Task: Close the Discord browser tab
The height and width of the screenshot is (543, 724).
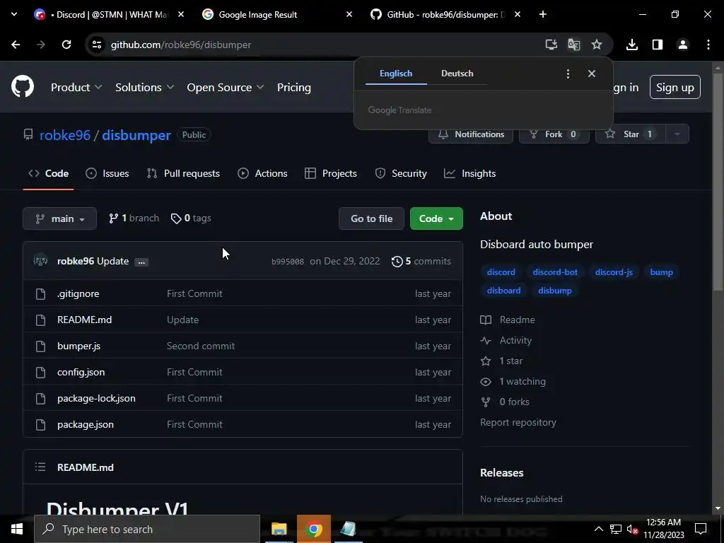Action: [181, 15]
